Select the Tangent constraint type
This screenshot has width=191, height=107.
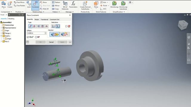(38, 26)
